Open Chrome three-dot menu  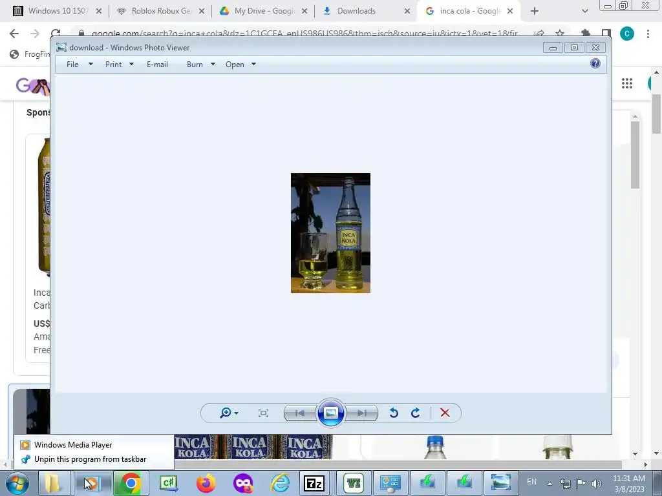tap(648, 34)
